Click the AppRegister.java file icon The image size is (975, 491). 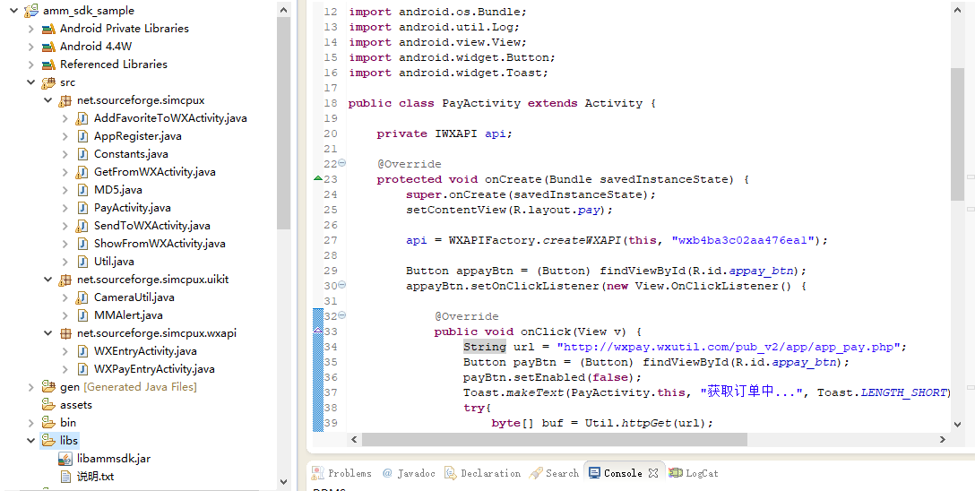point(82,136)
